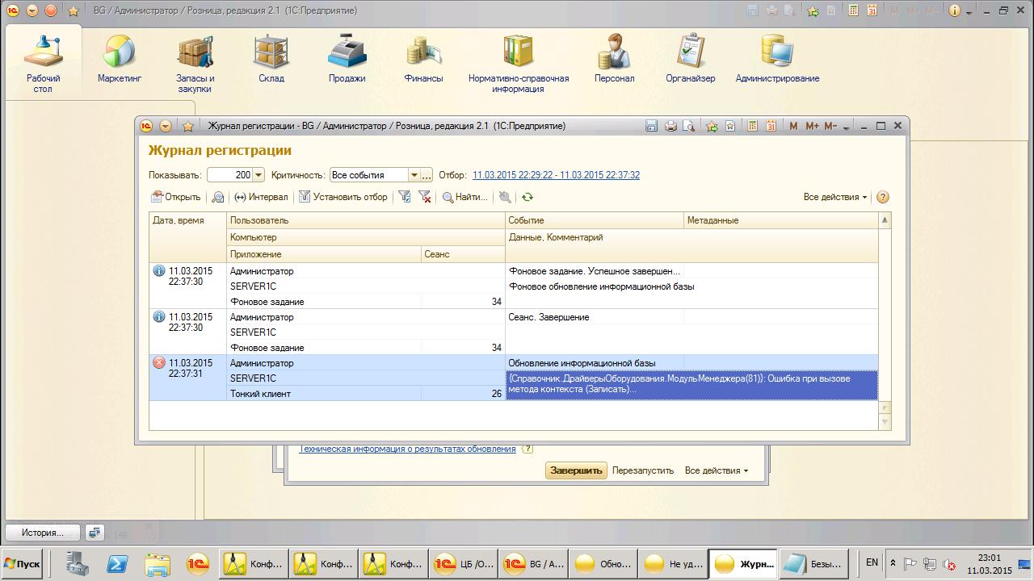
Task: Click the Завершить button
Action: [576, 470]
